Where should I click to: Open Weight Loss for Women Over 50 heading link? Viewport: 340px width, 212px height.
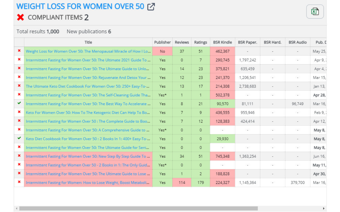pos(80,6)
